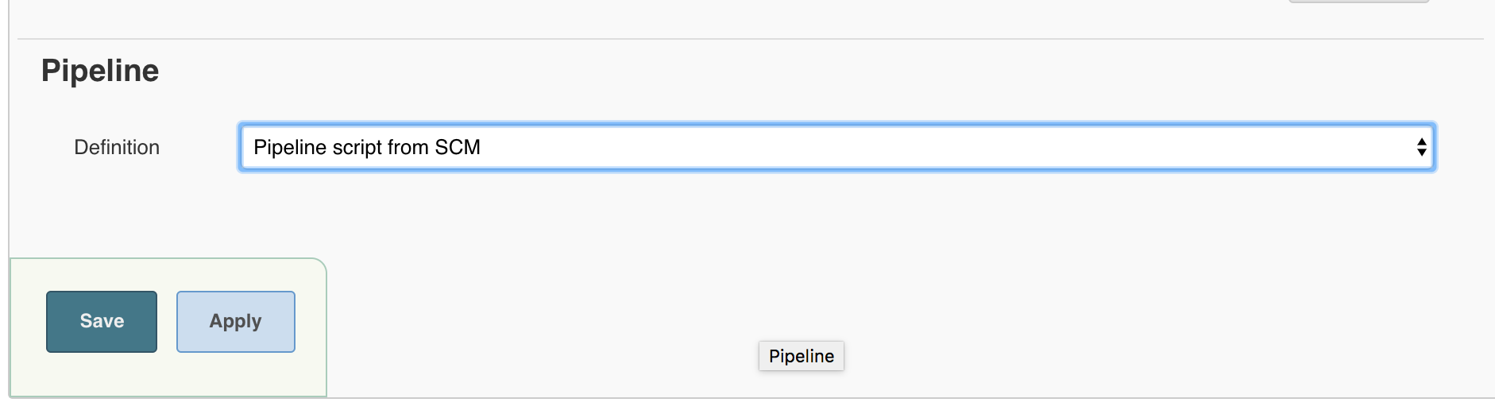The image size is (1495, 410).
Task: Click the partially visible button at top right
Action: [x=1358, y=2]
